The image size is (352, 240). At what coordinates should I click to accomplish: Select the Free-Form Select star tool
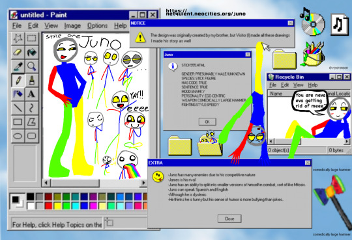pos(18,38)
